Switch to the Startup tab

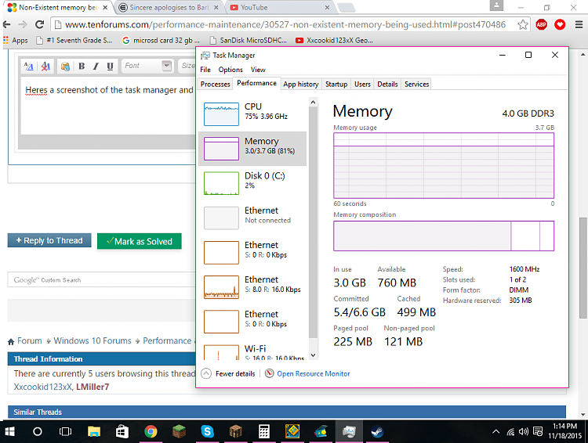pos(336,85)
